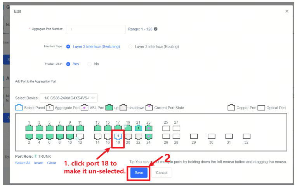
Task: Click the help icon beside Range 1 - 128
Action: point(156,29)
